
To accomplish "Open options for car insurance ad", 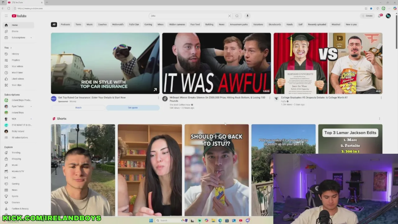I will coord(158,98).
